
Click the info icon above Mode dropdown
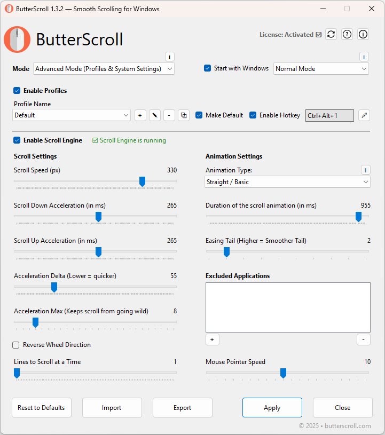(170, 57)
